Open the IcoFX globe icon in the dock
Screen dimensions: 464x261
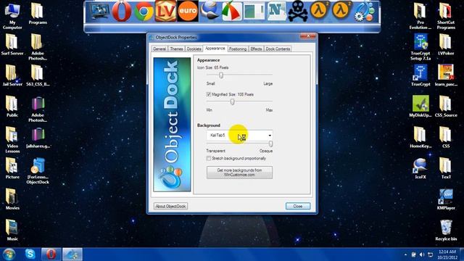point(210,11)
